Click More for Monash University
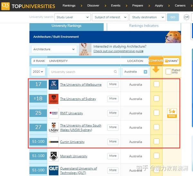Screen dimensions: 193x176 pyautogui.click(x=113, y=156)
